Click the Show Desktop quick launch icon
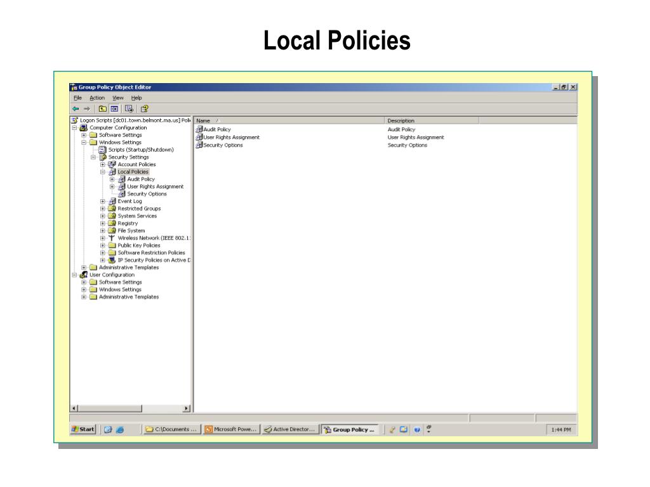Screen dimensions: 650x487 [108, 430]
